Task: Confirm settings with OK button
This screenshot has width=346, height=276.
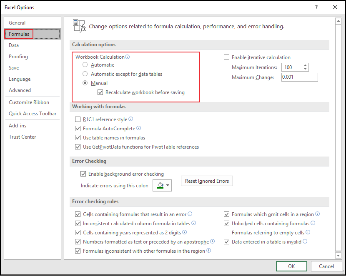Action: pos(291,266)
